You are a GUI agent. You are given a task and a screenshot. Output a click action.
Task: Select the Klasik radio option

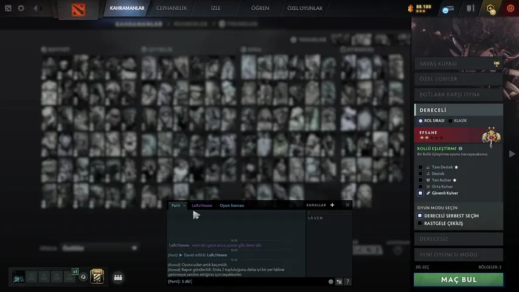pyautogui.click(x=450, y=121)
